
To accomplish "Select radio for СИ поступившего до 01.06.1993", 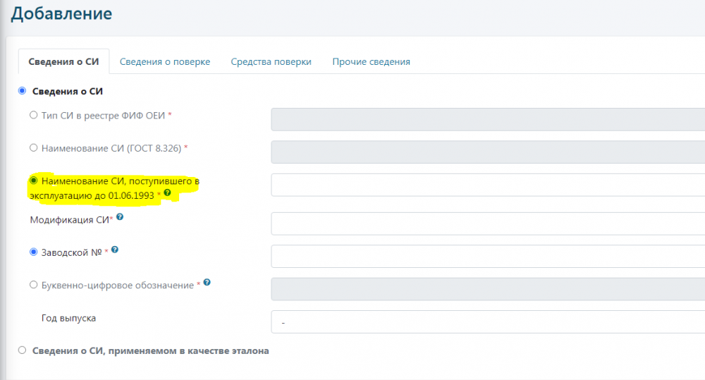I will [33, 180].
